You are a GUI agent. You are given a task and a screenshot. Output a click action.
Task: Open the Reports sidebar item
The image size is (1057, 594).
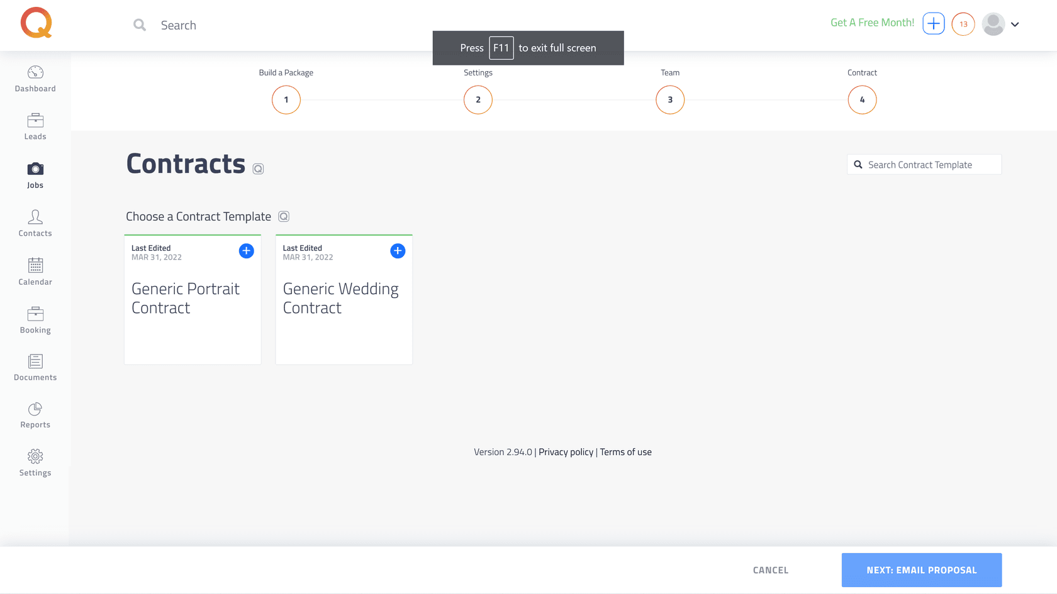point(35,415)
